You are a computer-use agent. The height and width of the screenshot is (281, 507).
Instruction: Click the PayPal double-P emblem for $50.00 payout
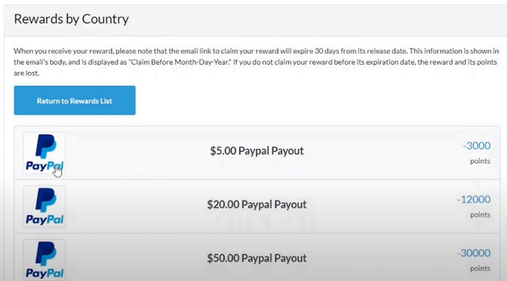point(45,254)
